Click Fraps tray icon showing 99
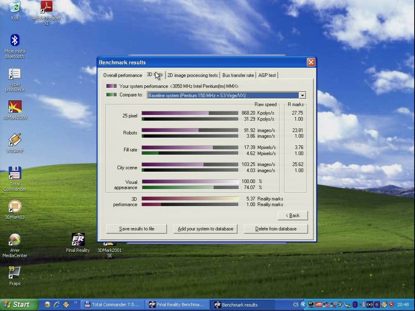The height and width of the screenshot is (311, 415). pyautogui.click(x=311, y=305)
